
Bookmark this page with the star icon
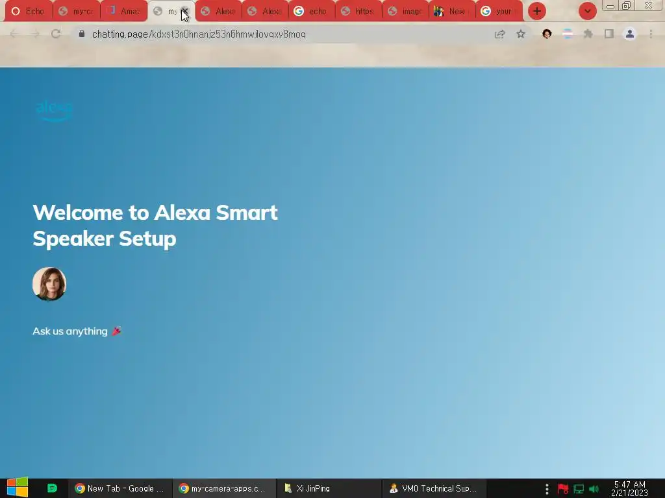click(521, 34)
